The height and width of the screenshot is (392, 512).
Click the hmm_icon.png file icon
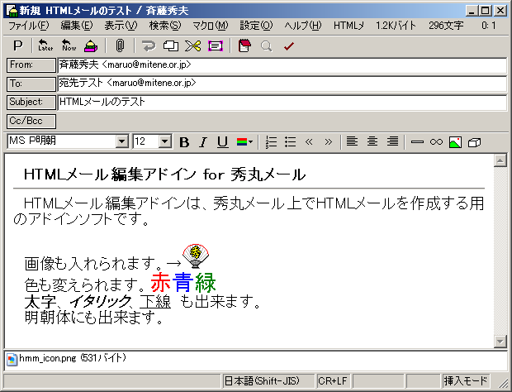(12, 359)
